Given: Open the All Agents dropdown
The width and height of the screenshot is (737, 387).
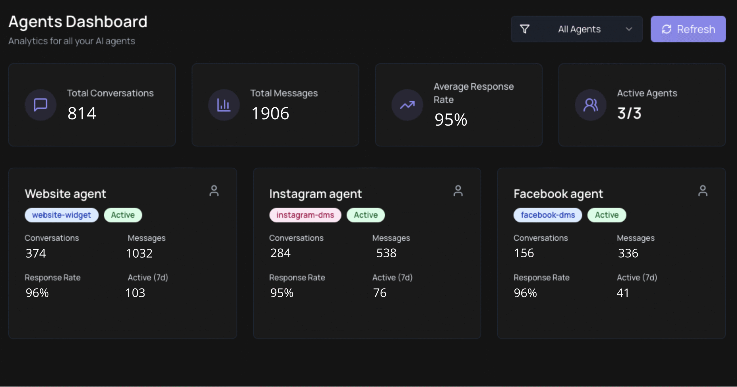Looking at the screenshot, I should [579, 29].
